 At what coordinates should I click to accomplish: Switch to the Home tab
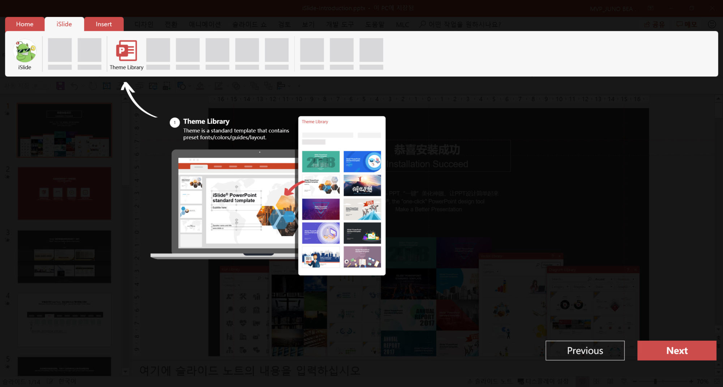click(x=25, y=24)
